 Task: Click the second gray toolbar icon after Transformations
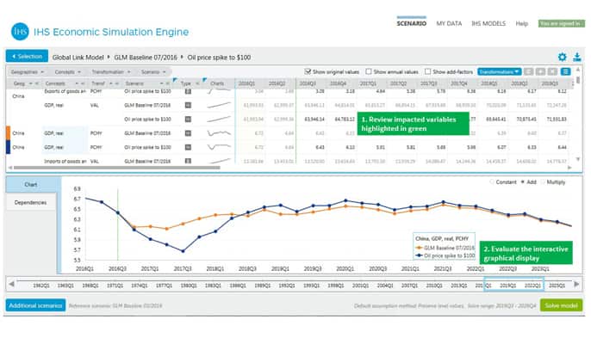[x=540, y=71]
